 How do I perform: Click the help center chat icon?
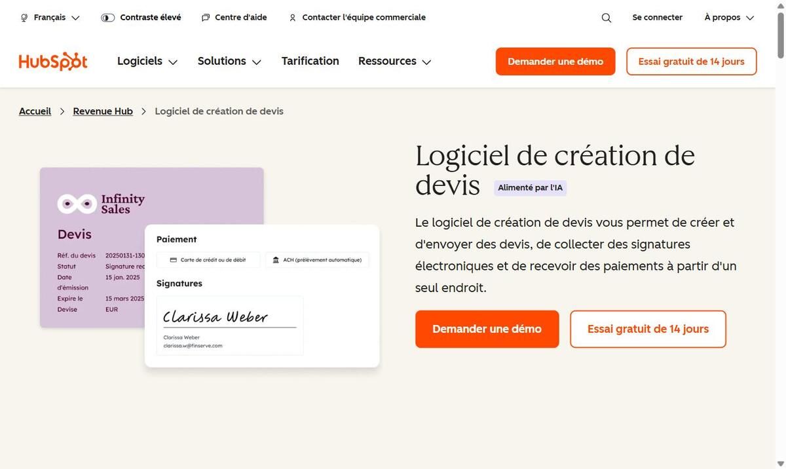click(x=206, y=18)
